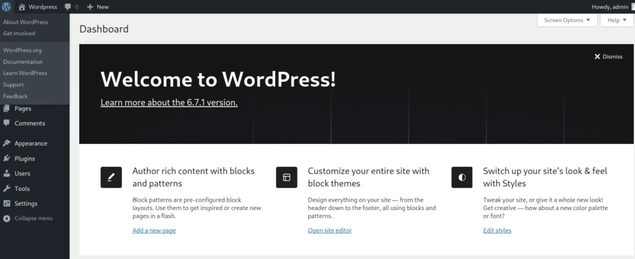
Task: Open the Pages sidebar menu
Action: coord(23,109)
